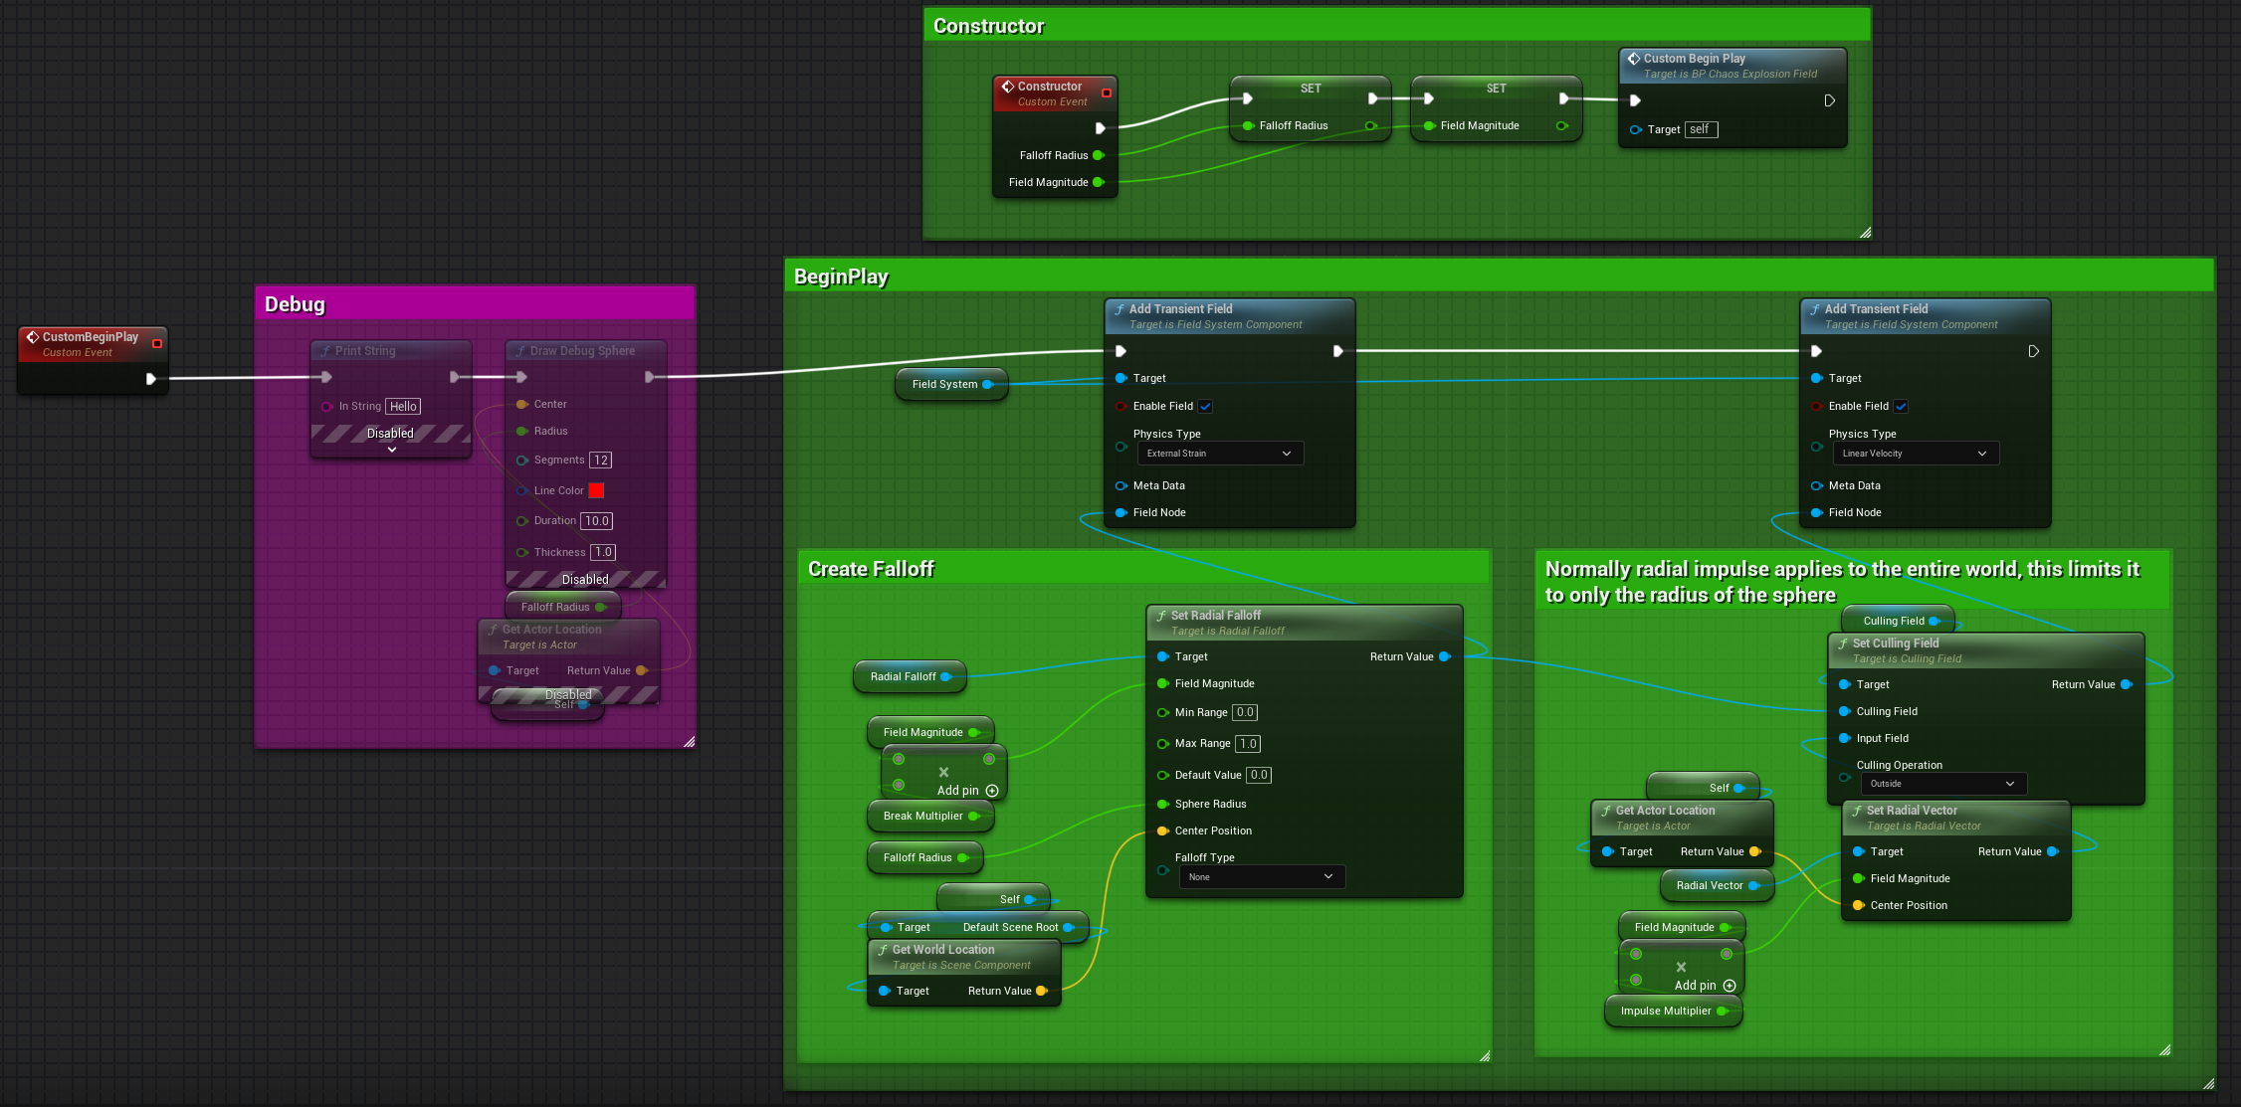Click the self Target field on Custom Begin Play
This screenshot has width=2241, height=1107.
click(x=1702, y=129)
